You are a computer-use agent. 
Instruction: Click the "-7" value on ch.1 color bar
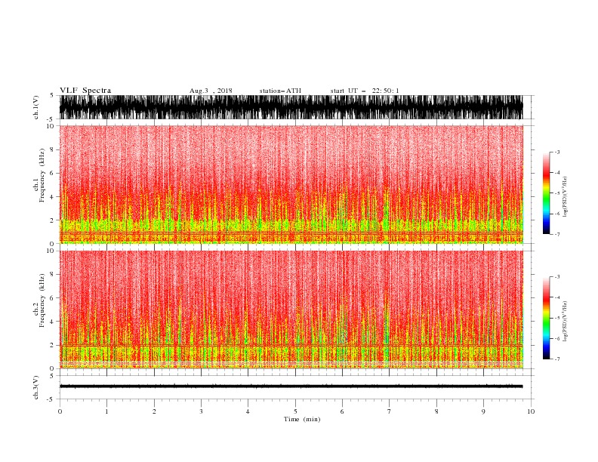pyautogui.click(x=556, y=234)
